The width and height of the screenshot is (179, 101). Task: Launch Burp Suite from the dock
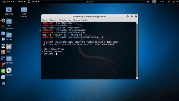3,52
